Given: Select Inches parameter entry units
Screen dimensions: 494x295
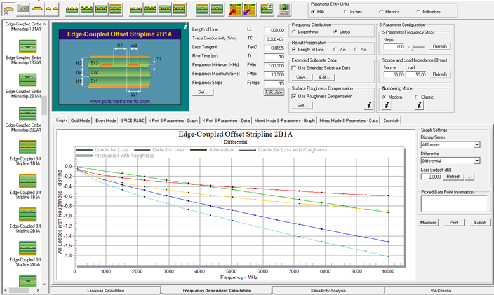Looking at the screenshot, I should (345, 11).
